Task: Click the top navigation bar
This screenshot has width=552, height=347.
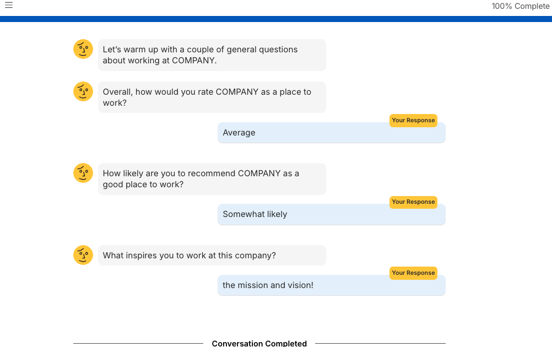Action: [276, 8]
